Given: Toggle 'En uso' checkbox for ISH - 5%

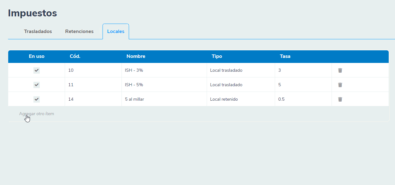Looking at the screenshot, I should [x=37, y=85].
